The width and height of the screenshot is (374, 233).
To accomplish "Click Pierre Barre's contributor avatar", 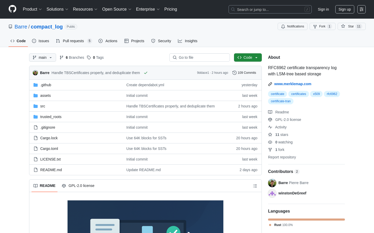I will click(x=272, y=183).
